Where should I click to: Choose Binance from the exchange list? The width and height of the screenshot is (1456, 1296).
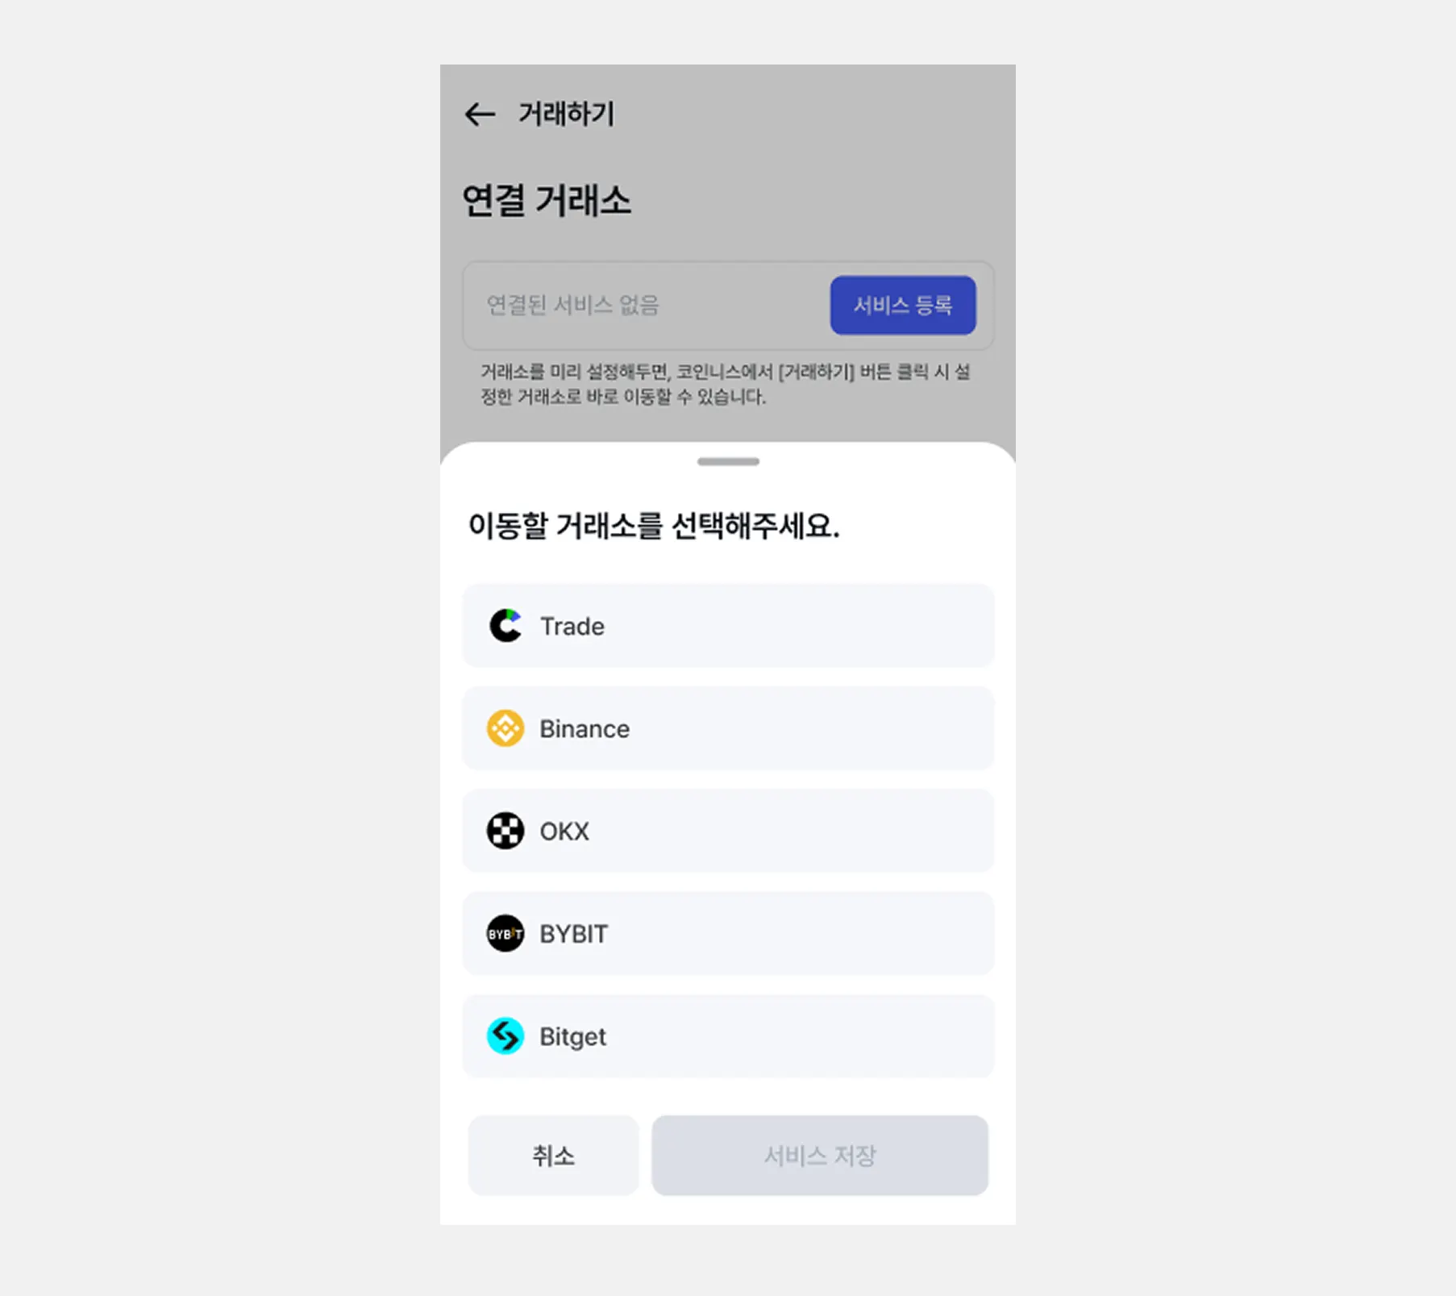728,728
